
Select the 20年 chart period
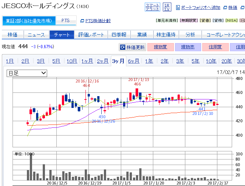pyautogui.click(x=227, y=61)
